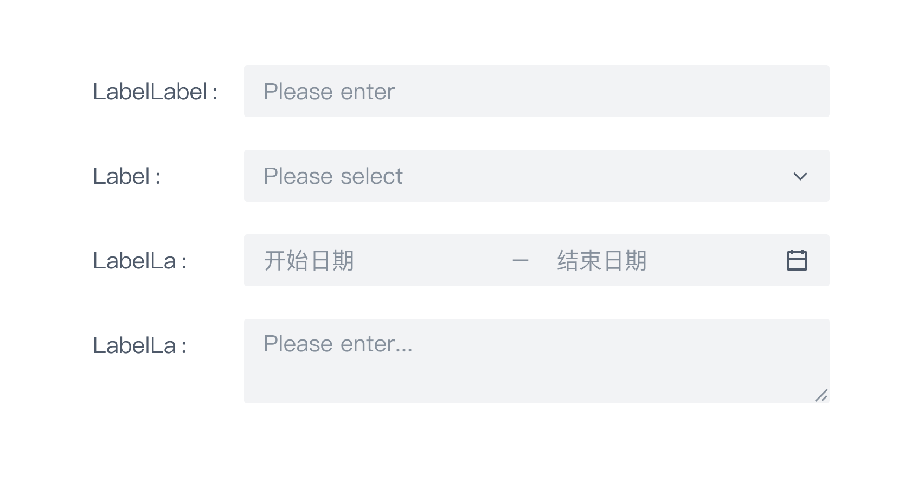Click the LabelLa label beside the textarea

click(140, 344)
